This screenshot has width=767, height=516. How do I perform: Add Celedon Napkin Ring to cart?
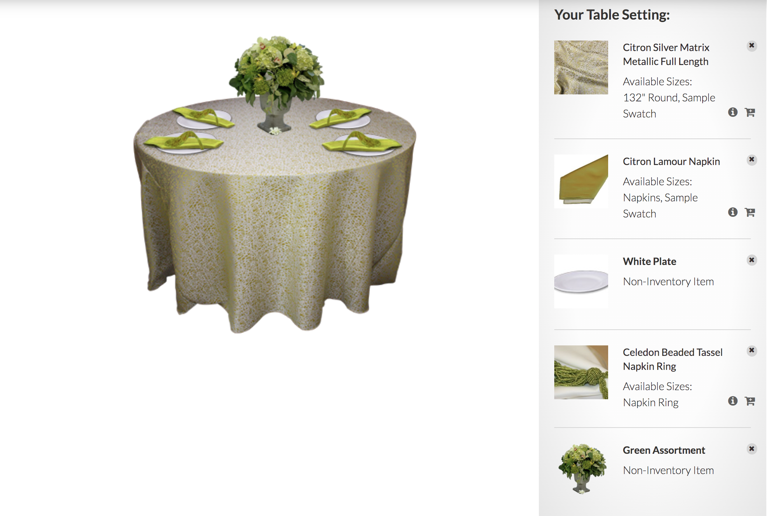pyautogui.click(x=750, y=401)
